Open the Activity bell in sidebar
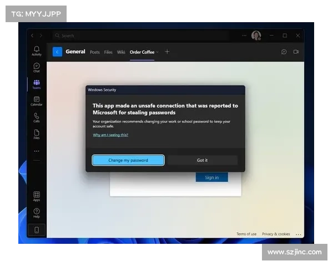Screen dimensions: 333x266 pyautogui.click(x=37, y=51)
